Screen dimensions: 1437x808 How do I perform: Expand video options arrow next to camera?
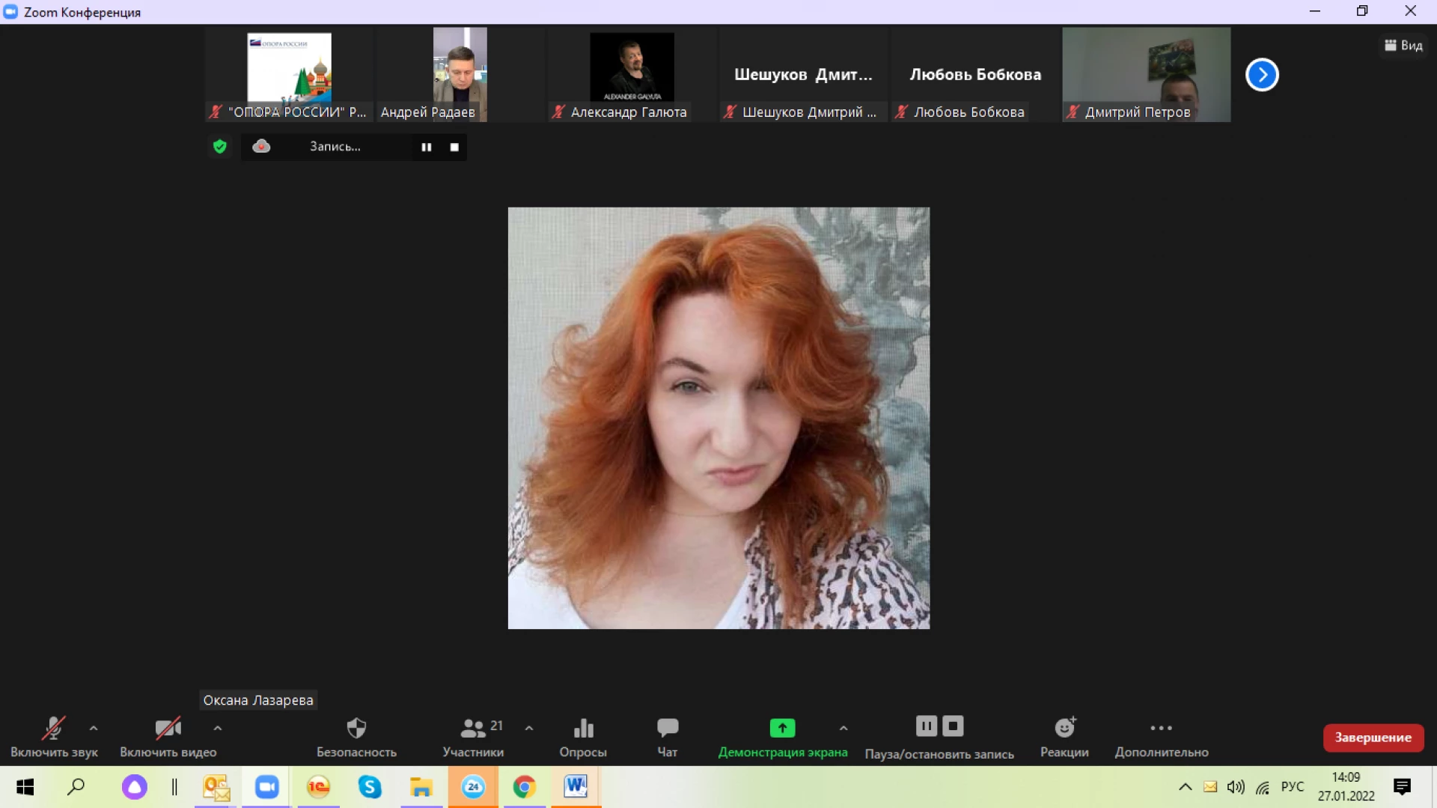[x=218, y=728]
